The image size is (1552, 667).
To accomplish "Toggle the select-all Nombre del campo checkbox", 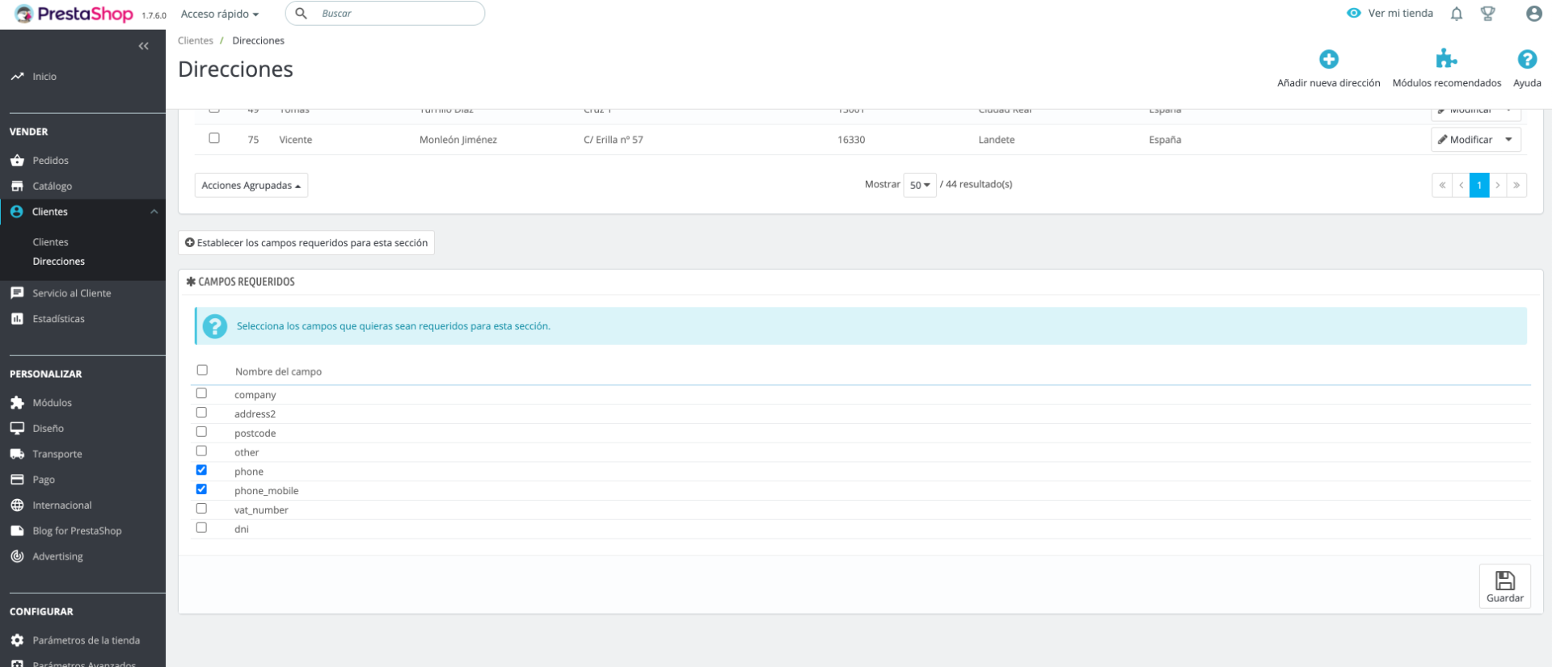I will coord(202,370).
